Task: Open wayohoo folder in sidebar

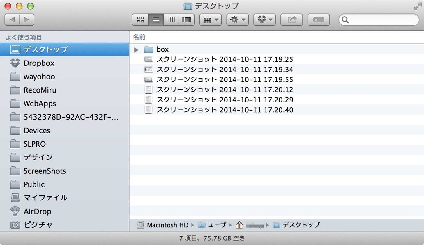Action: point(64,77)
